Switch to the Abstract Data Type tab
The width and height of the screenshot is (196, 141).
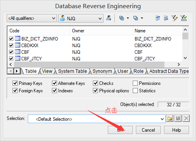click(x=169, y=71)
